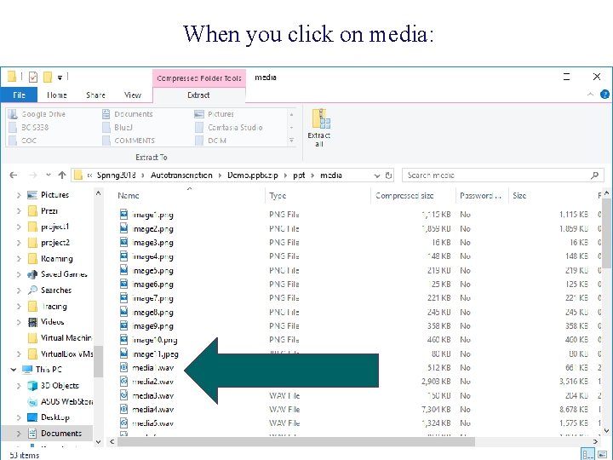Screen dimensions: 613x460
Task: Select ASUS WebStorage in navigation pane
Action: click(x=60, y=402)
